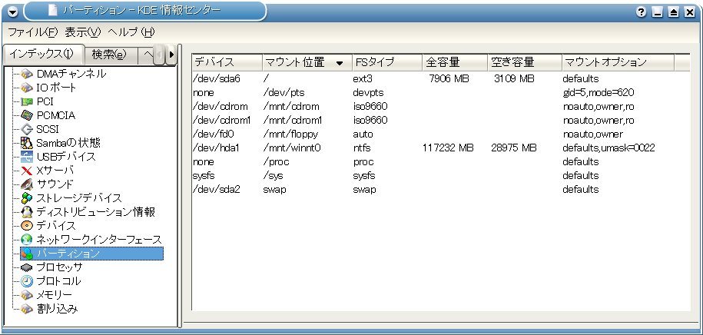Image resolution: width=703 pixels, height=335 pixels.
Task: Sort by the 空き容量 column header
Action: (x=524, y=62)
